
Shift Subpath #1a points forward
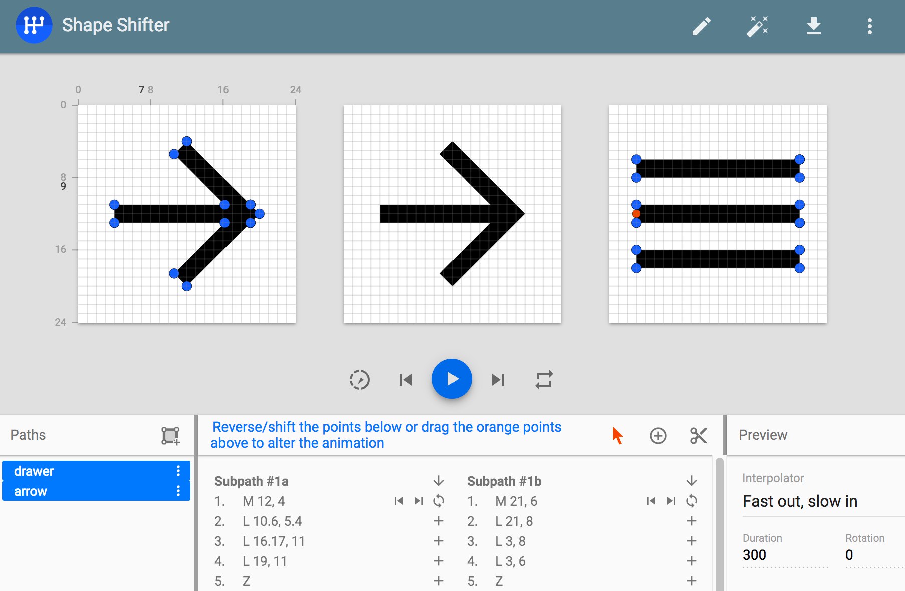click(x=419, y=501)
